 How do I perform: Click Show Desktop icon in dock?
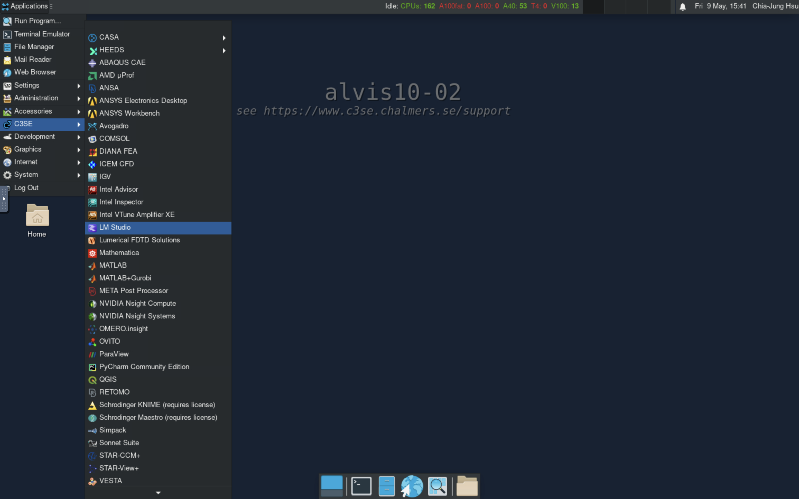point(332,486)
